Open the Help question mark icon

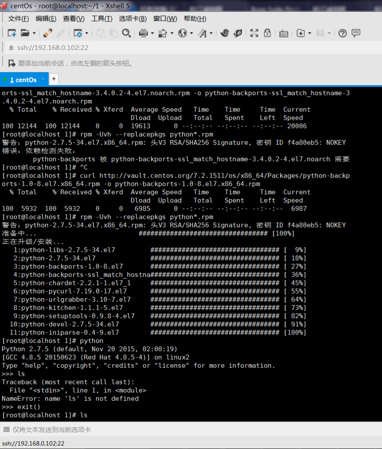coord(343,33)
